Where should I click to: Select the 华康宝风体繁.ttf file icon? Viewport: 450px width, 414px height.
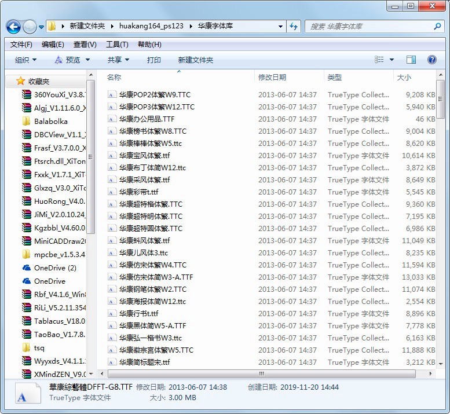112,155
